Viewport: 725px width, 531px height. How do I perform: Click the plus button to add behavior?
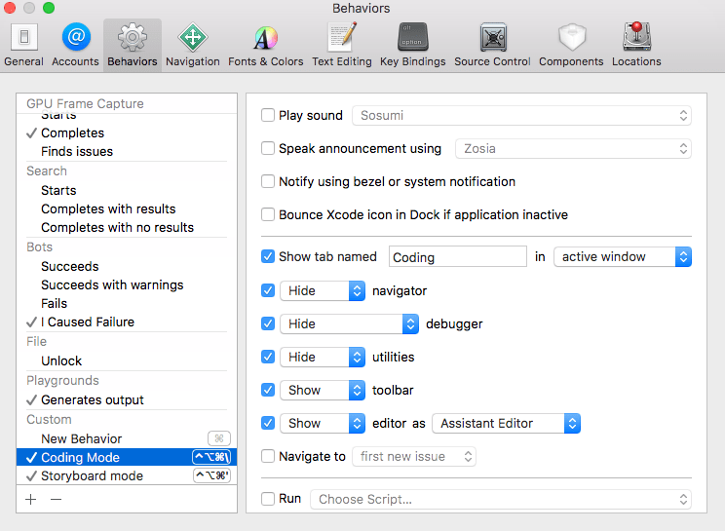point(31,499)
